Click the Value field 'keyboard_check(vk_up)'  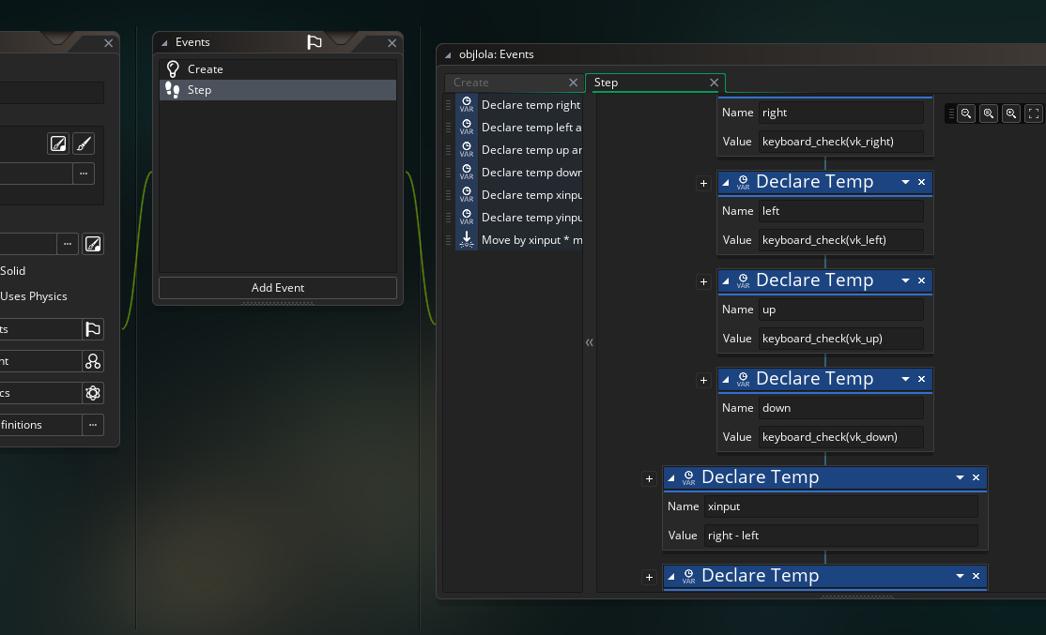841,339
